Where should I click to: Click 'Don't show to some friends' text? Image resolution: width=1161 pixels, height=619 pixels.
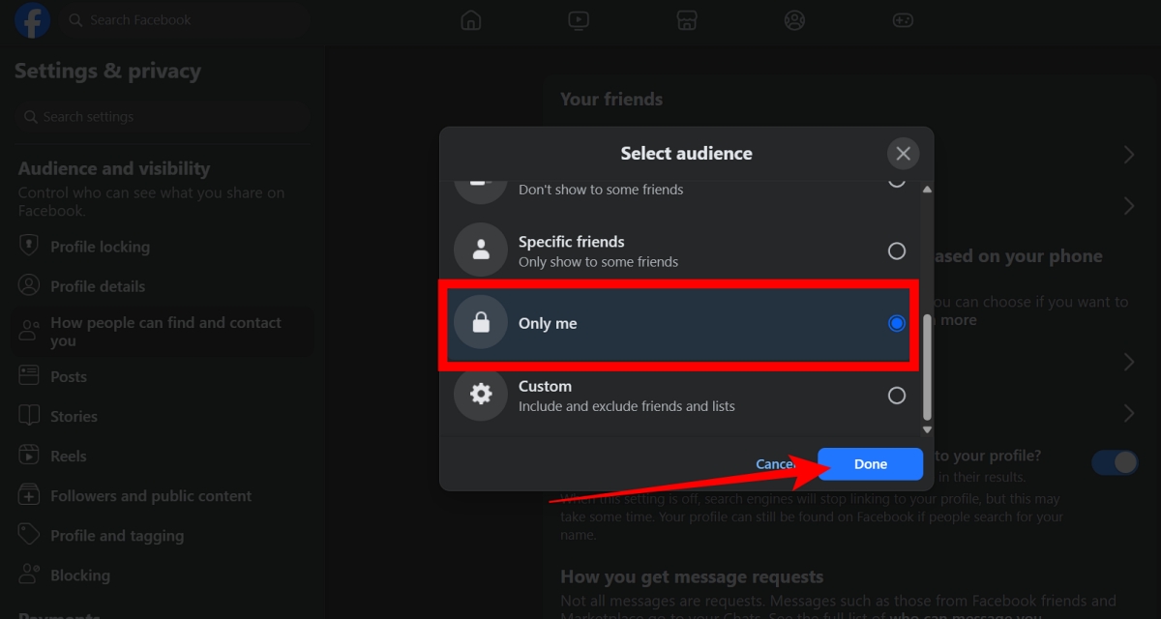pyautogui.click(x=601, y=190)
